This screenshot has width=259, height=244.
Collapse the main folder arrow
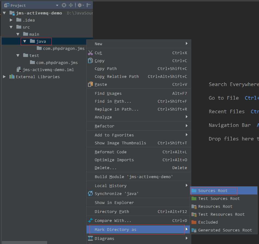[x=18, y=34]
